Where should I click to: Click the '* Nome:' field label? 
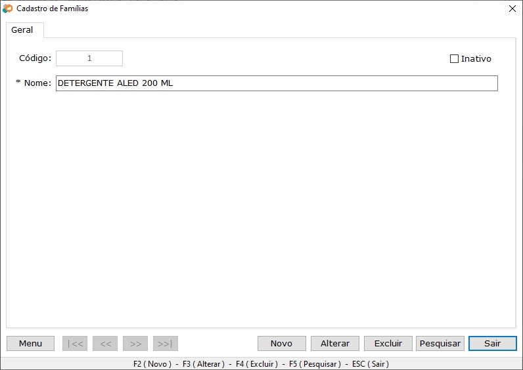coord(34,83)
